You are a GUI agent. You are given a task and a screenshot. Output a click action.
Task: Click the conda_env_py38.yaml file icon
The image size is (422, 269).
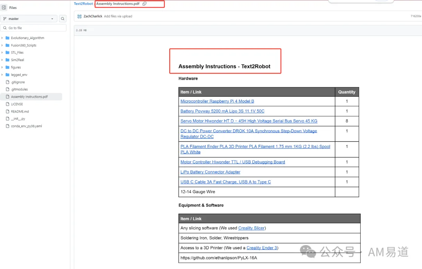pos(7,126)
